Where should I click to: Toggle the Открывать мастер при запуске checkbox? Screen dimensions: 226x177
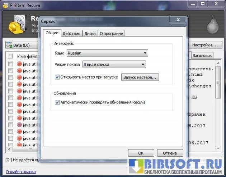click(57, 77)
